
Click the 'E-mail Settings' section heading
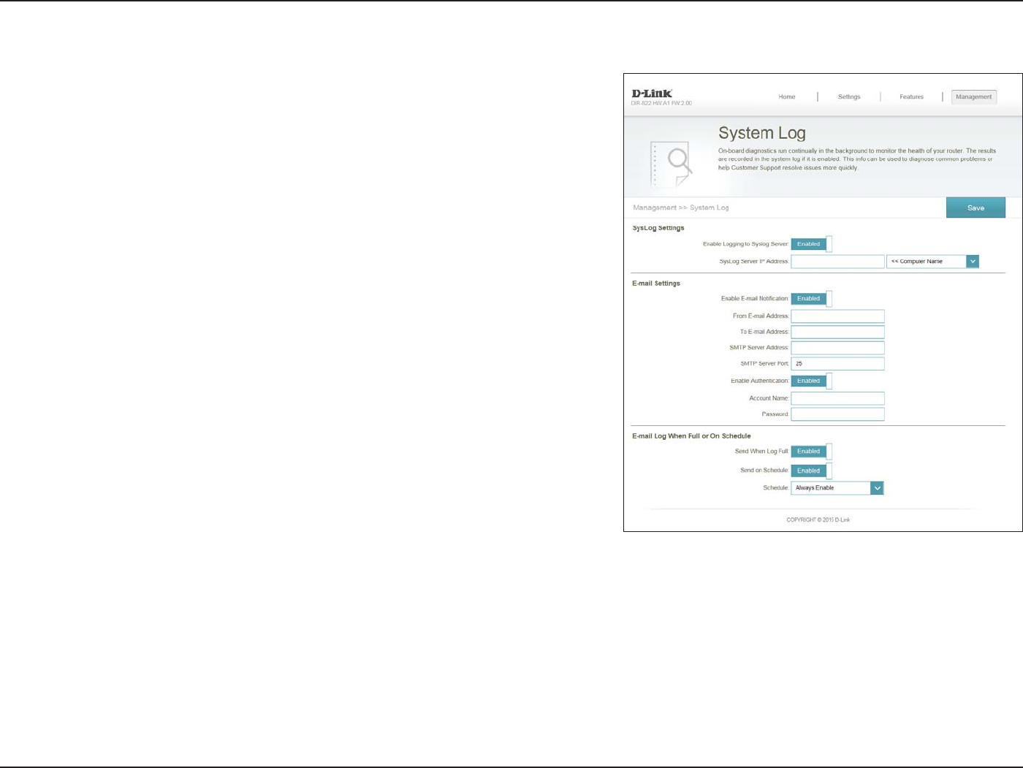pyautogui.click(x=656, y=284)
